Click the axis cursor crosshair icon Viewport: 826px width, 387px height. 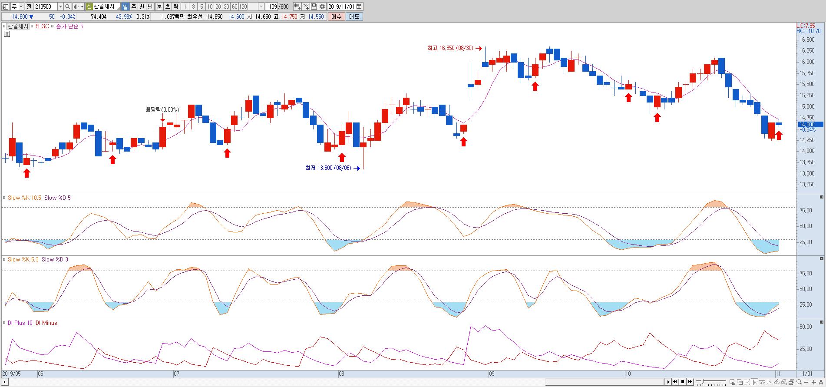[x=755, y=382]
